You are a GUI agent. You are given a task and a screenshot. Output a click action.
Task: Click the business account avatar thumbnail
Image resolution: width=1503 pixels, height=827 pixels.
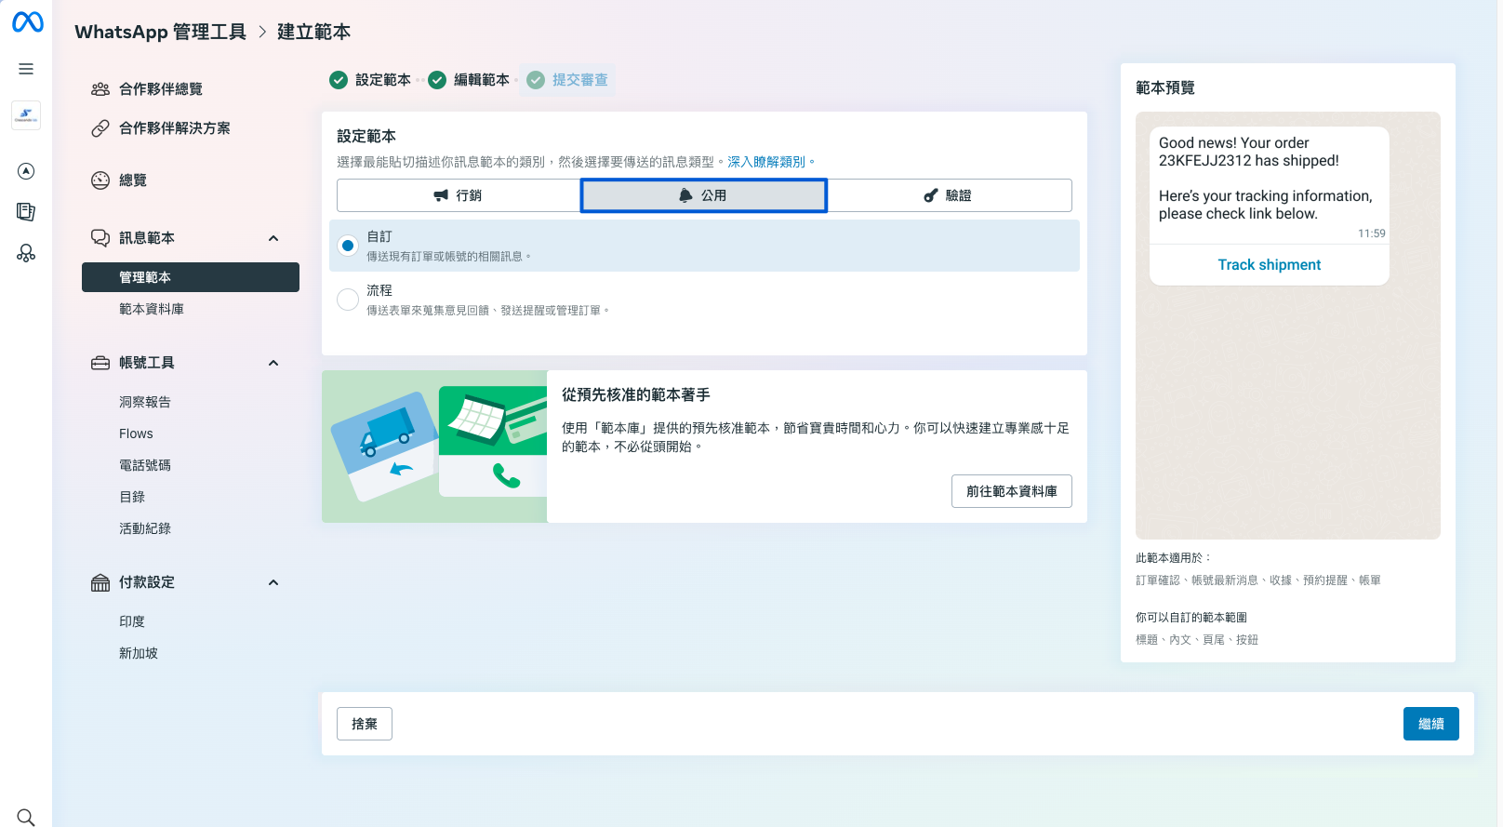26,115
